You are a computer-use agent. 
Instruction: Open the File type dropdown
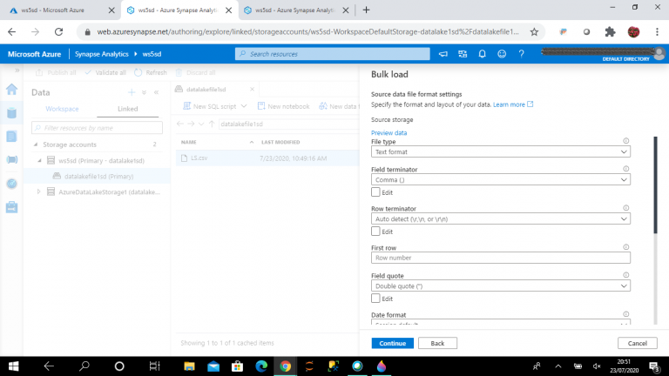click(x=500, y=151)
